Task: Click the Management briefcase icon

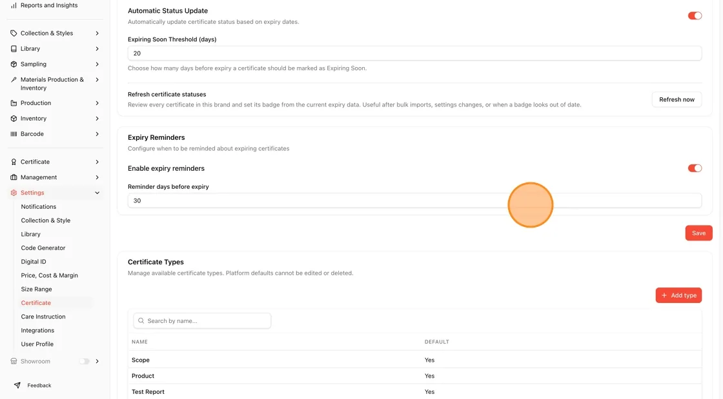Action: click(14, 177)
